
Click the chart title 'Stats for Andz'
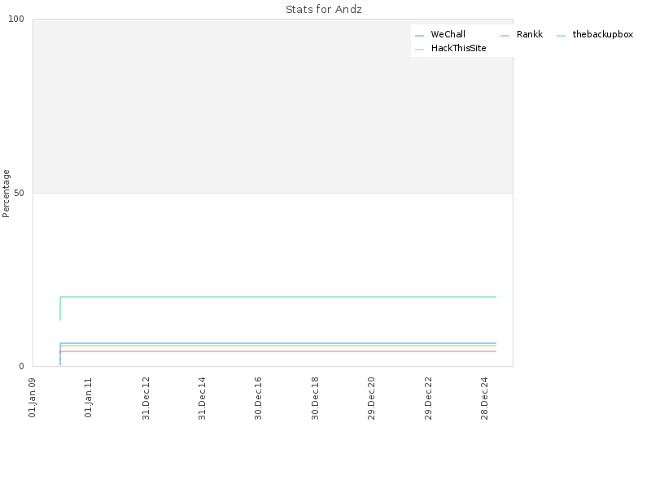coord(323,10)
